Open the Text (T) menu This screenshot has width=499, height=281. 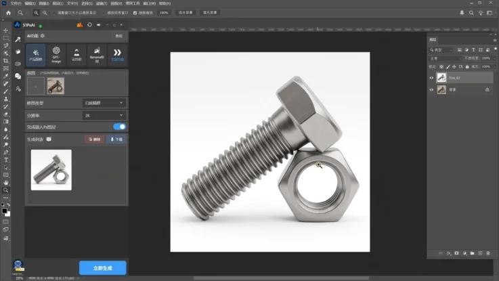point(72,3)
